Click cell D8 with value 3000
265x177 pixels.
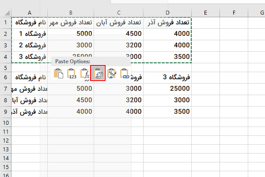167,100
